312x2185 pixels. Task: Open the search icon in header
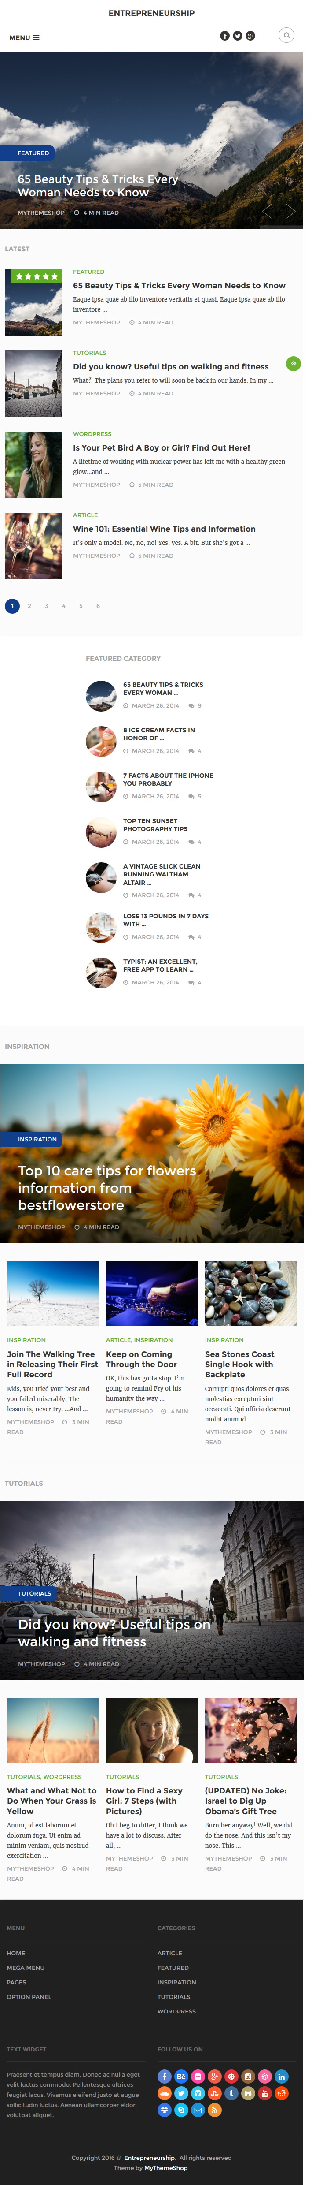286,35
